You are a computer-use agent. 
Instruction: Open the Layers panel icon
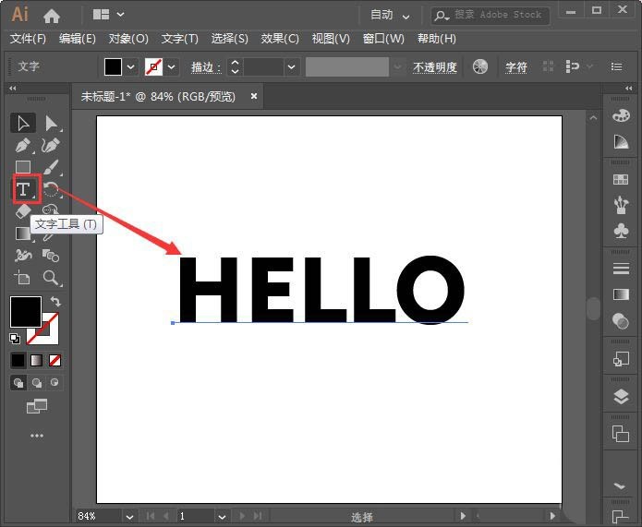[621, 397]
